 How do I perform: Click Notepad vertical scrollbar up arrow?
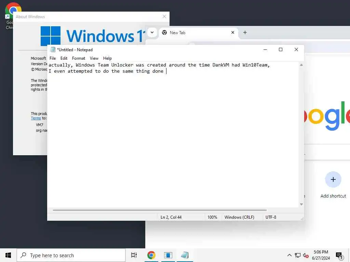(x=301, y=65)
